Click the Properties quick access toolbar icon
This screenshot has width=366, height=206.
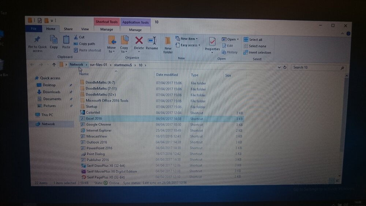tap(40, 21)
